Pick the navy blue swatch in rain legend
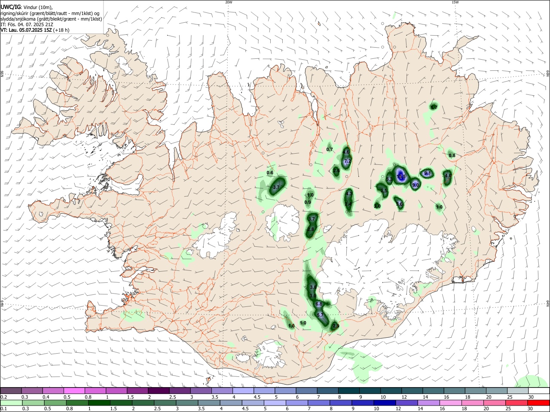The image size is (550, 412). tap(384, 403)
